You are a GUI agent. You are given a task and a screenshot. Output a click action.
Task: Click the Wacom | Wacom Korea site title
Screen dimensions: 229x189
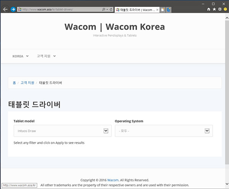114,27
